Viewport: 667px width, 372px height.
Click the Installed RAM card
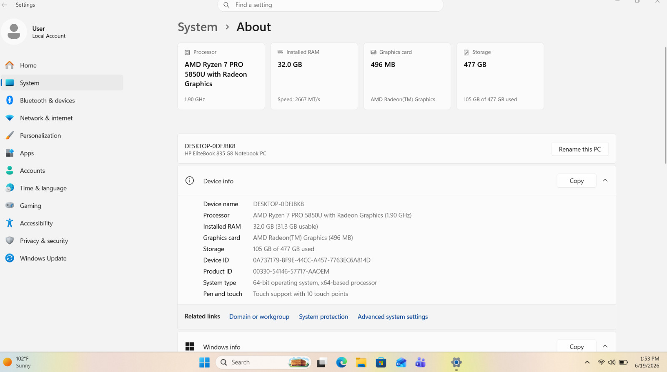(314, 76)
